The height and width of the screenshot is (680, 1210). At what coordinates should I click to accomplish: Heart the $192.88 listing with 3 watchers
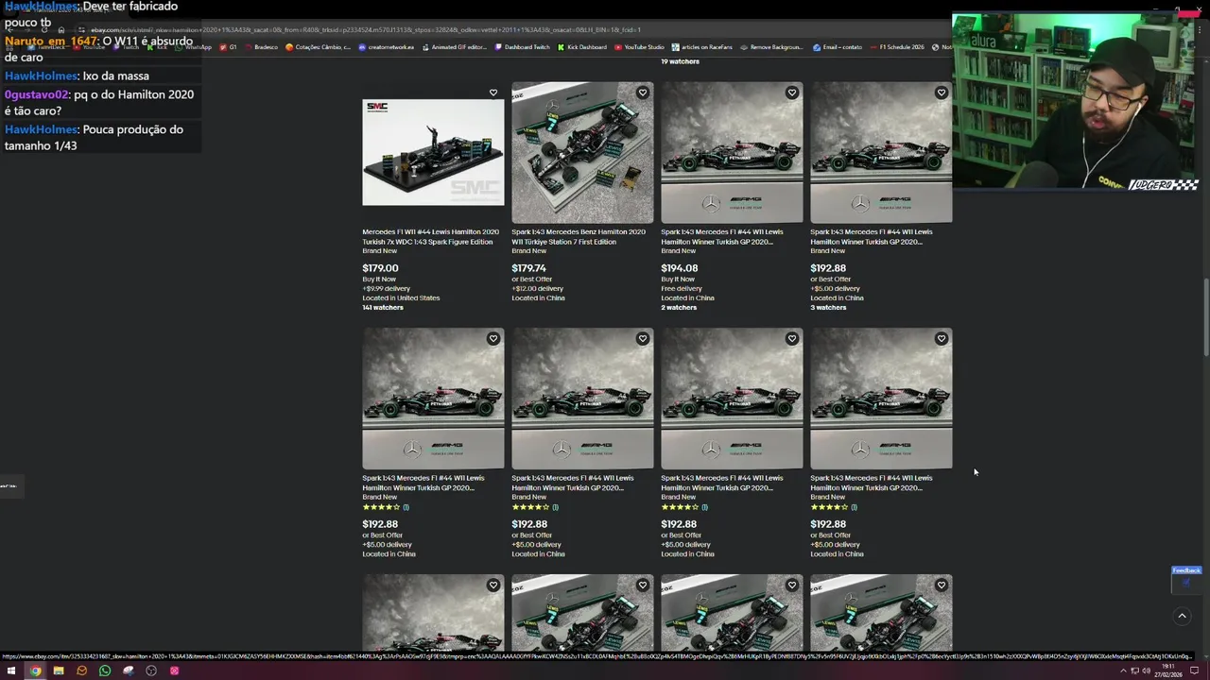(941, 93)
